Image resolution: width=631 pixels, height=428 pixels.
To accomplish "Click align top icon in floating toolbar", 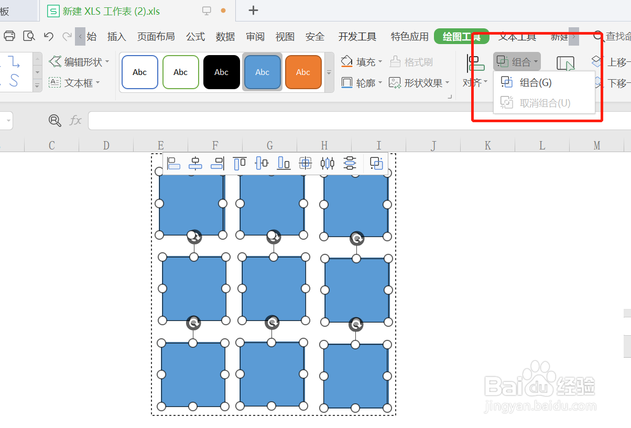I will coord(240,164).
